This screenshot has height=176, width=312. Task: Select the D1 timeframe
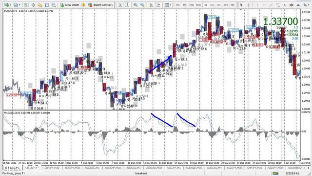click(x=219, y=5)
